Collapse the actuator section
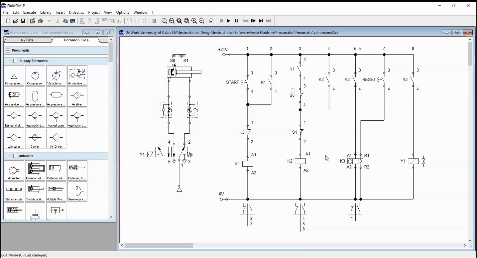The width and height of the screenshot is (477, 258). tap(15, 156)
